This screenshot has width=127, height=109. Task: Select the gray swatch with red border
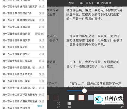tap(81, 98)
